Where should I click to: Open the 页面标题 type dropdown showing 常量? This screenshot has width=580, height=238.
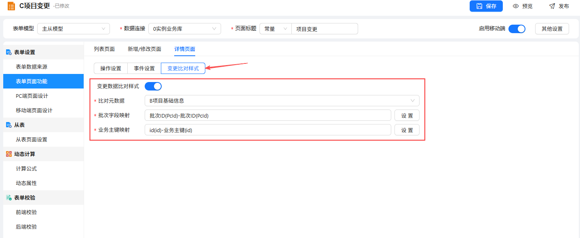(x=275, y=29)
